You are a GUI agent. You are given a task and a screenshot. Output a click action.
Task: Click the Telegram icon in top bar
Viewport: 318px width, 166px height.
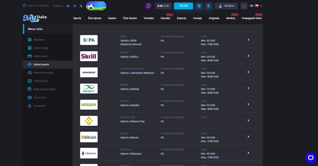point(74,6)
